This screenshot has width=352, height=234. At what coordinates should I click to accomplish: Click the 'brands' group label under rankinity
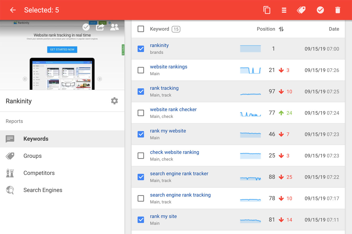(x=157, y=52)
